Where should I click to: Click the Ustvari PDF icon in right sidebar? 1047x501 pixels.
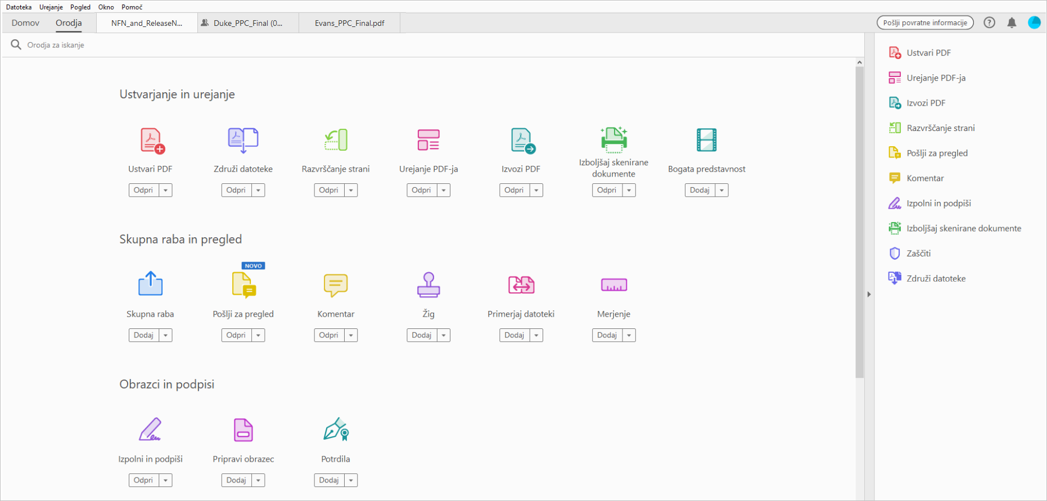tap(895, 53)
